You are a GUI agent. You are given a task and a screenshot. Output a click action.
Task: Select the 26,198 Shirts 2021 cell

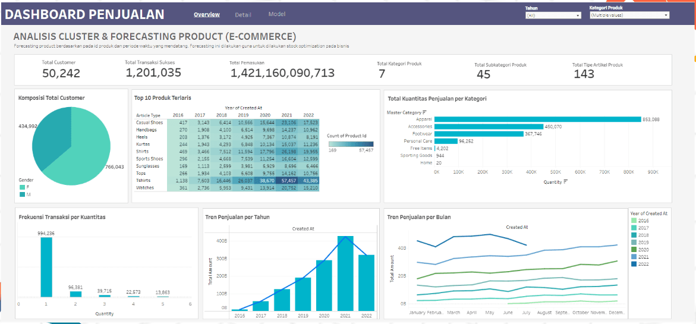(286, 152)
